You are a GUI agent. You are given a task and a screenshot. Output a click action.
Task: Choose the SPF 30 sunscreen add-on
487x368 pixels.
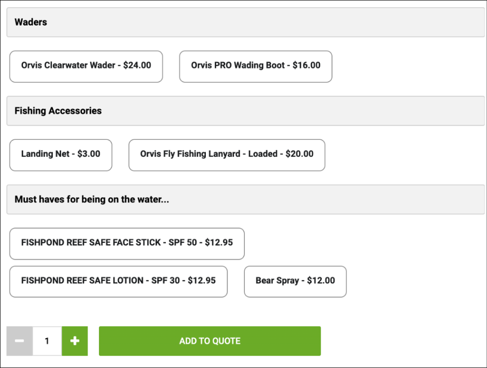(118, 281)
